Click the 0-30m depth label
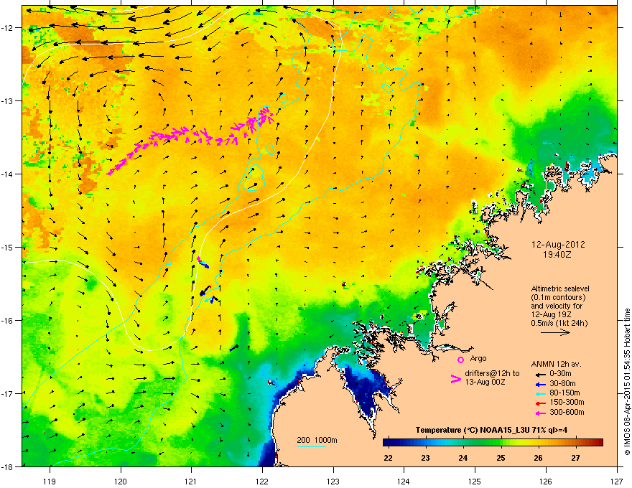 click(561, 374)
